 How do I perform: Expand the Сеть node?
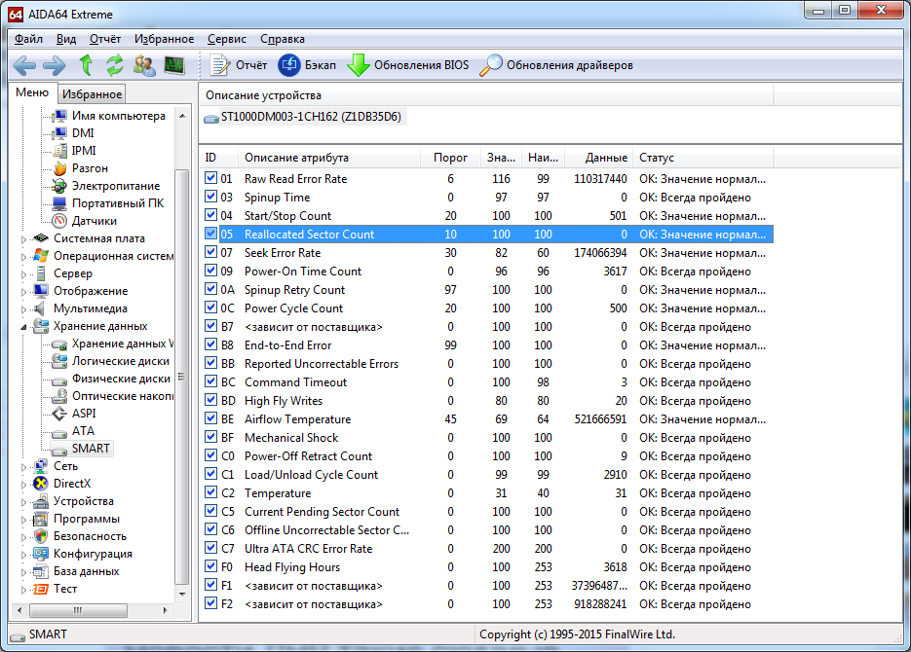[23, 467]
